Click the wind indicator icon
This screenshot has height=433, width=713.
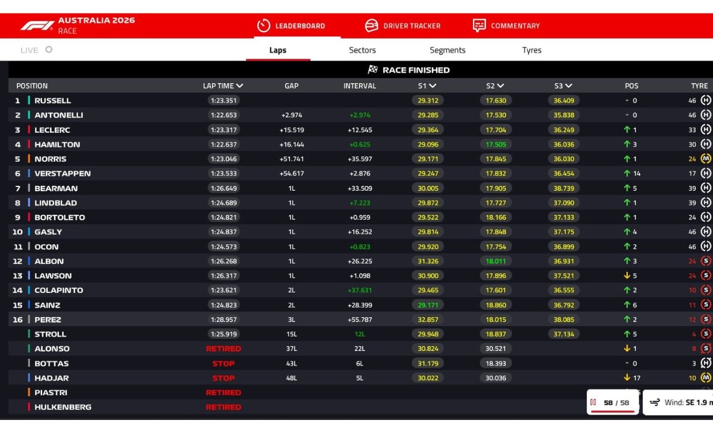click(654, 403)
